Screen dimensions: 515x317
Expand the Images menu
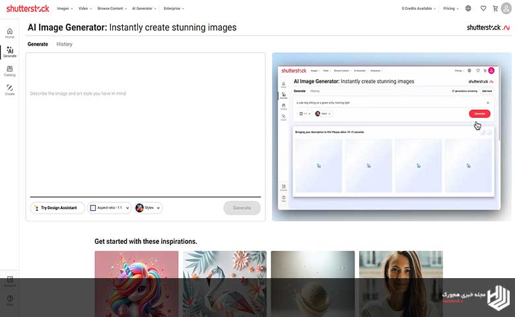(65, 9)
